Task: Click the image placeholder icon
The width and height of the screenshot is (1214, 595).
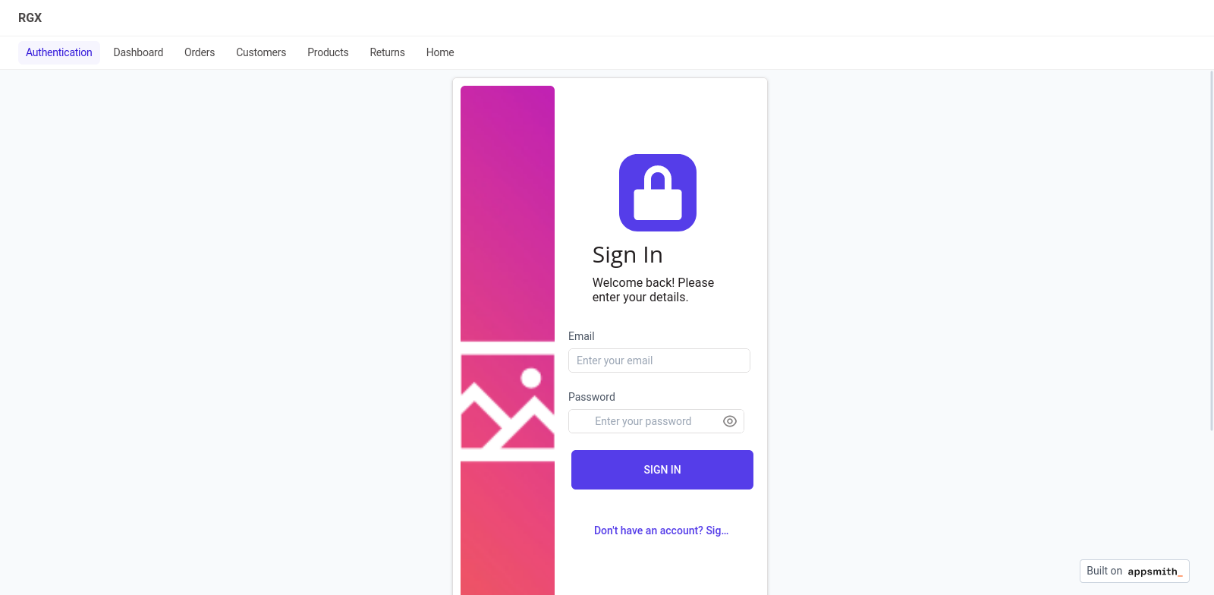Action: pos(508,401)
